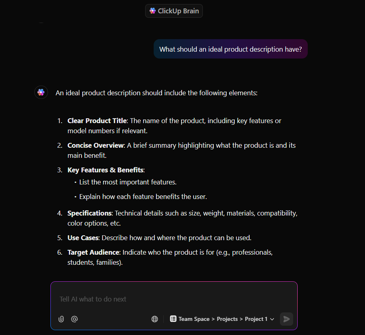Toggle web search globe icon
The width and height of the screenshot is (365, 335).
(154, 319)
